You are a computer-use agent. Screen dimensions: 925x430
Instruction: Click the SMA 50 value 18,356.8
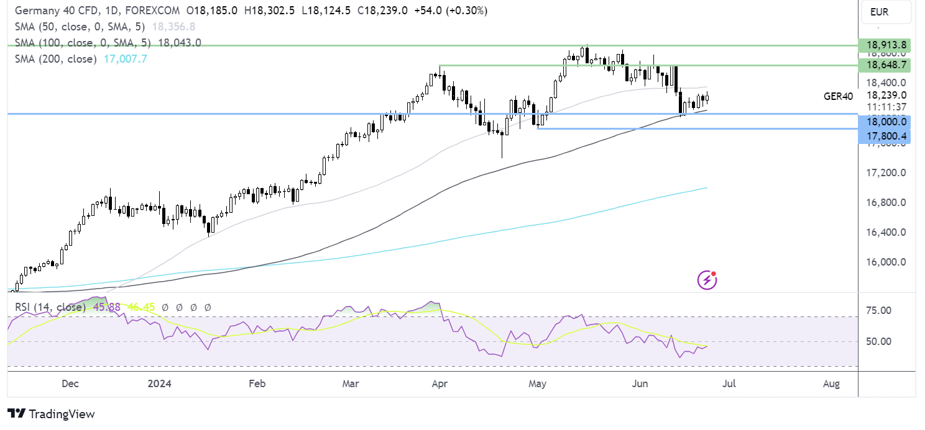coord(175,27)
